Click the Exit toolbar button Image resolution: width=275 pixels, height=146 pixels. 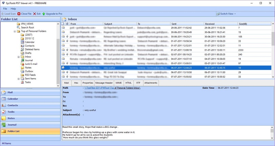click(x=37, y=14)
